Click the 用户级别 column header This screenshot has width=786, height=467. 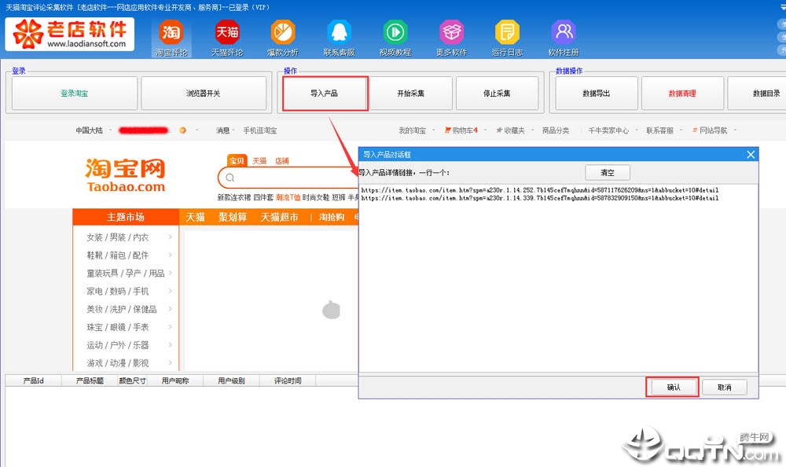(231, 381)
